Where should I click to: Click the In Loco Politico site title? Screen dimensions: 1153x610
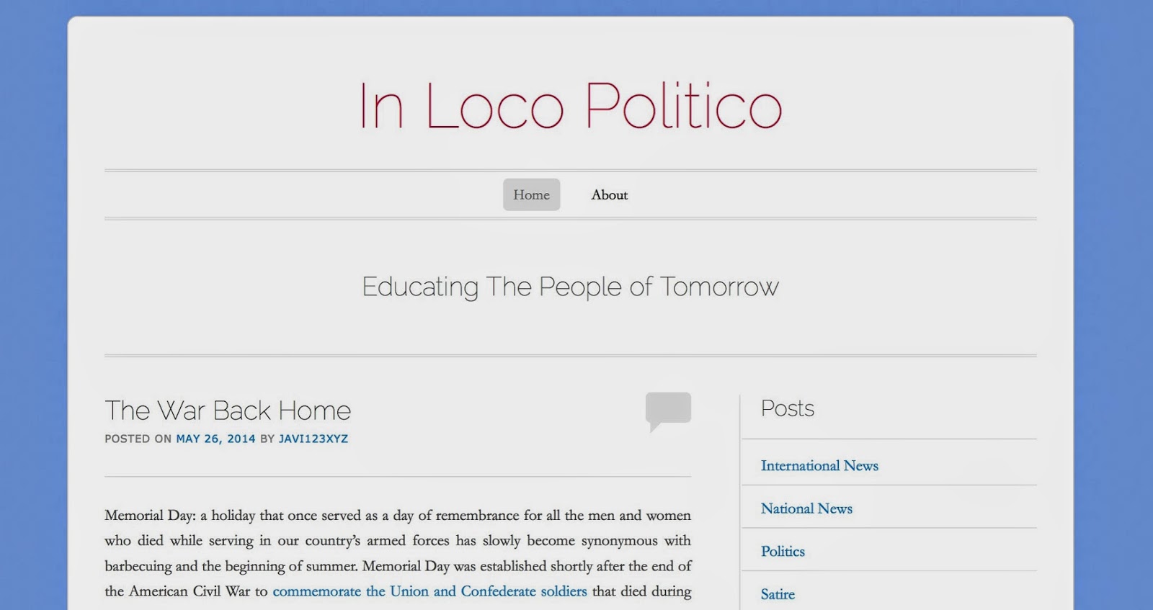pyautogui.click(x=570, y=106)
